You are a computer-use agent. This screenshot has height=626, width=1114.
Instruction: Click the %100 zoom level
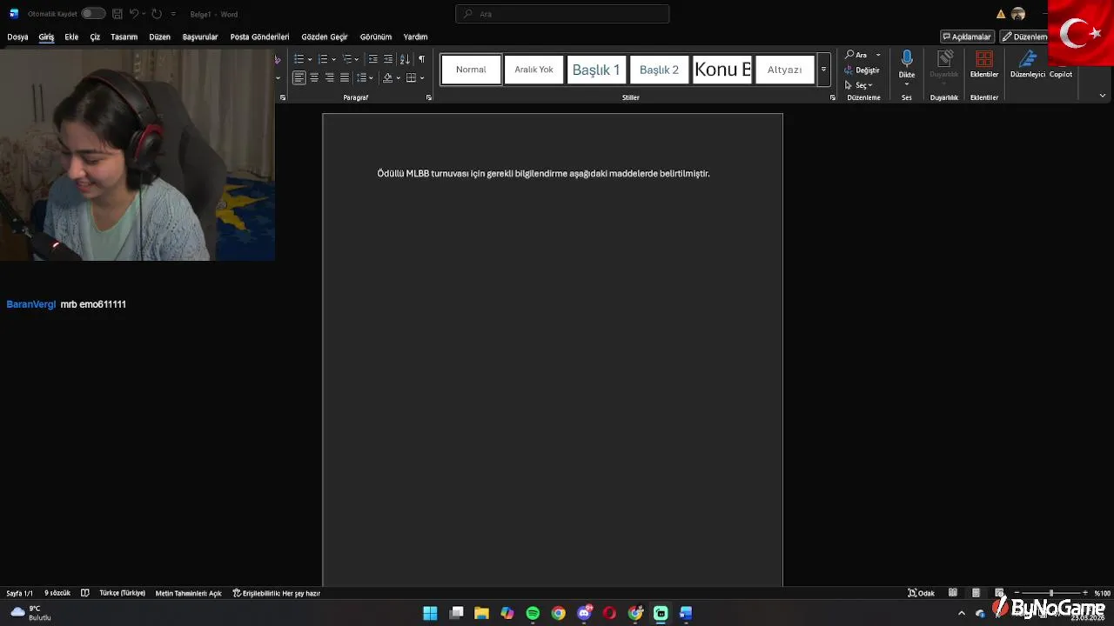coord(1102,593)
